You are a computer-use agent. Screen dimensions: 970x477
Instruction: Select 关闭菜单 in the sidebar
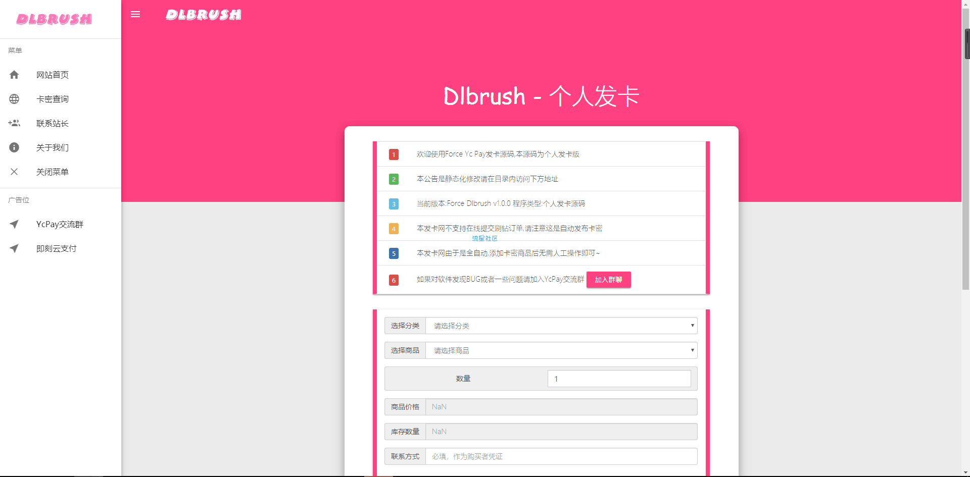pyautogui.click(x=61, y=172)
